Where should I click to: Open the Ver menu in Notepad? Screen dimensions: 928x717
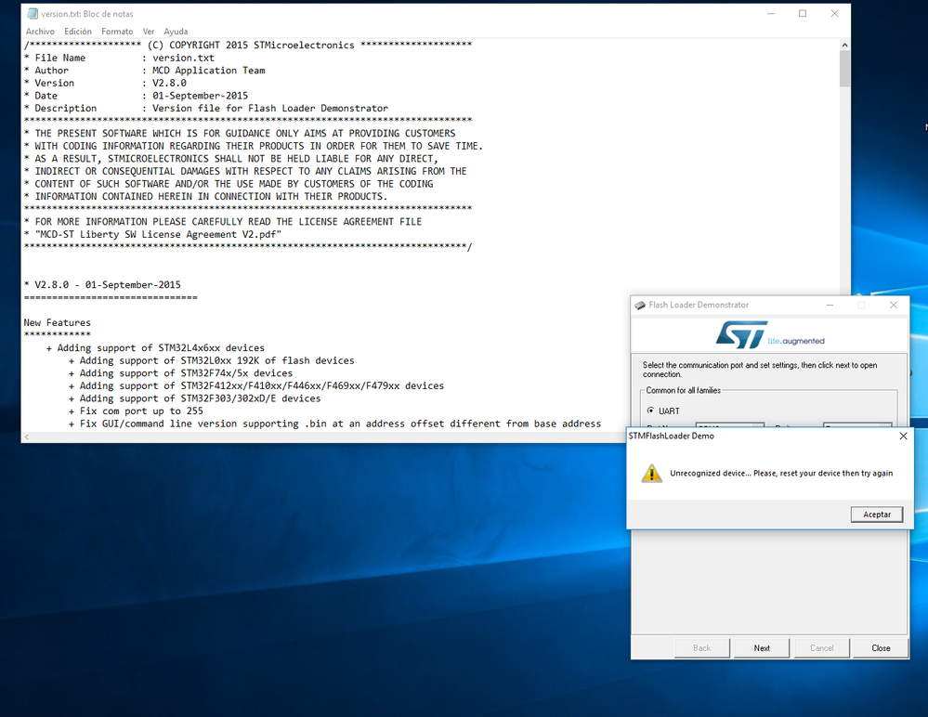148,32
